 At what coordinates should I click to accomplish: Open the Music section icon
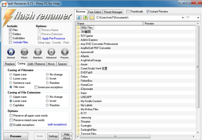(24, 52)
